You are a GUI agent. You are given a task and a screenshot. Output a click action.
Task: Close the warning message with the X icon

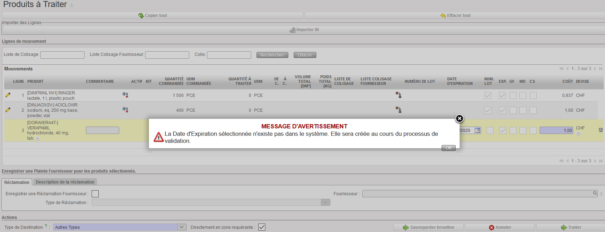pos(459,118)
